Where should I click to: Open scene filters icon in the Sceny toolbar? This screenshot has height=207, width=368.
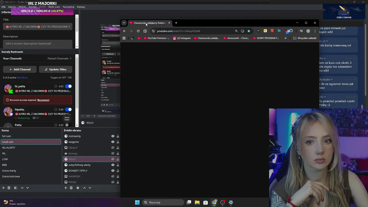[16, 188]
